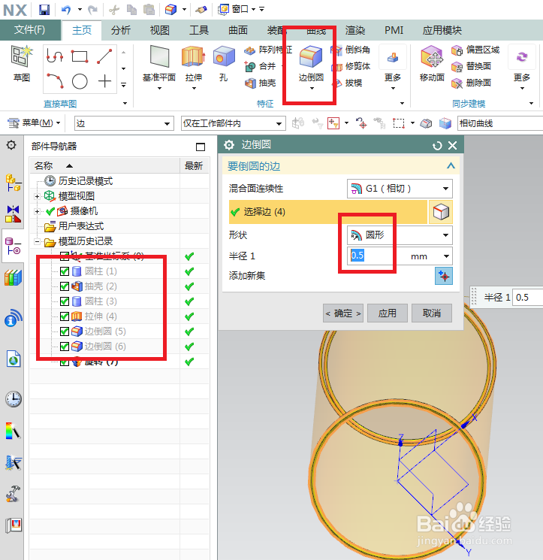The width and height of the screenshot is (543, 560).
Task: Open 更多 in the 同步建模 group
Action: point(522,67)
